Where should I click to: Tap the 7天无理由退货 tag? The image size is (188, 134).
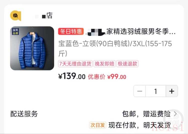[x=75, y=64]
